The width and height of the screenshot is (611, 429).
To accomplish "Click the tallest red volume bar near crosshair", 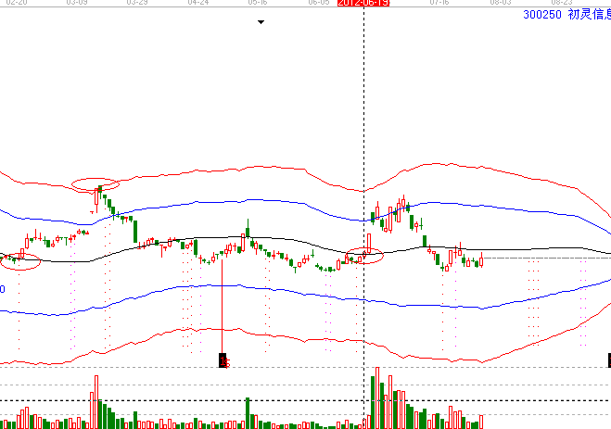I will (x=378, y=398).
